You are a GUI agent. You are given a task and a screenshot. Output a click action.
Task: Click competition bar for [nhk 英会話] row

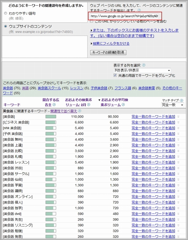click(x=51, y=128)
